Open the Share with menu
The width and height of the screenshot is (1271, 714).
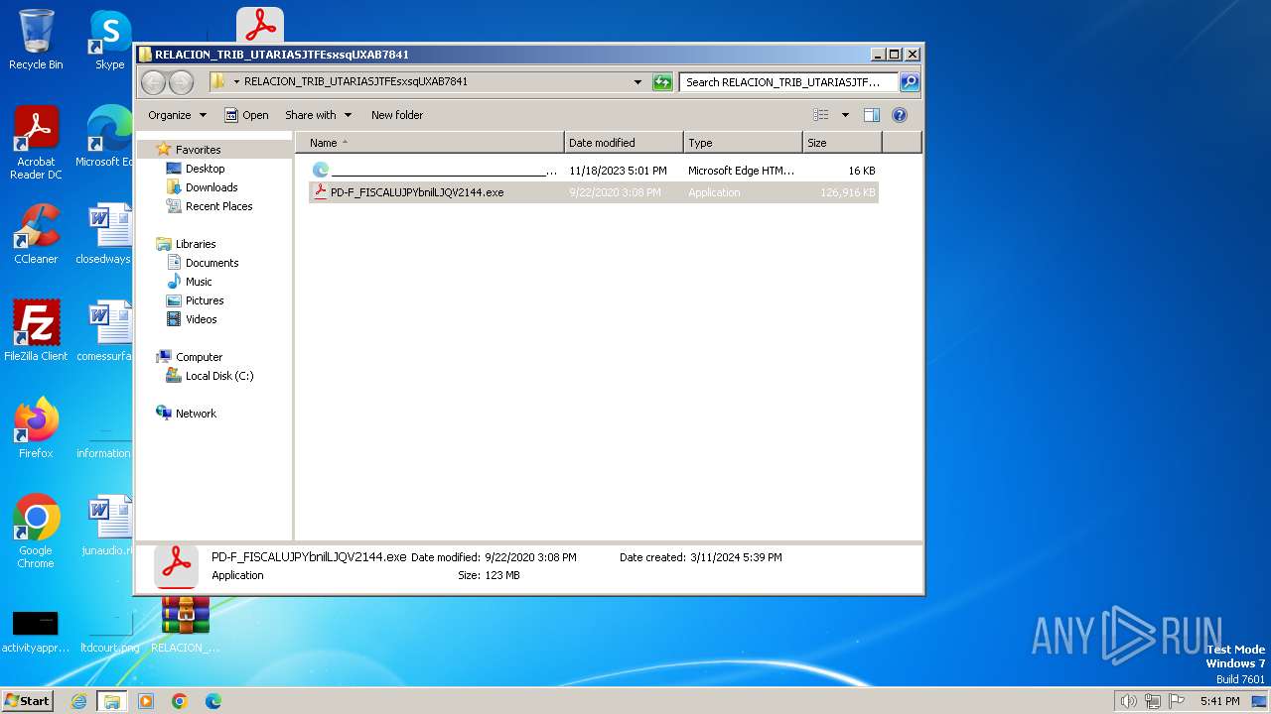(318, 115)
